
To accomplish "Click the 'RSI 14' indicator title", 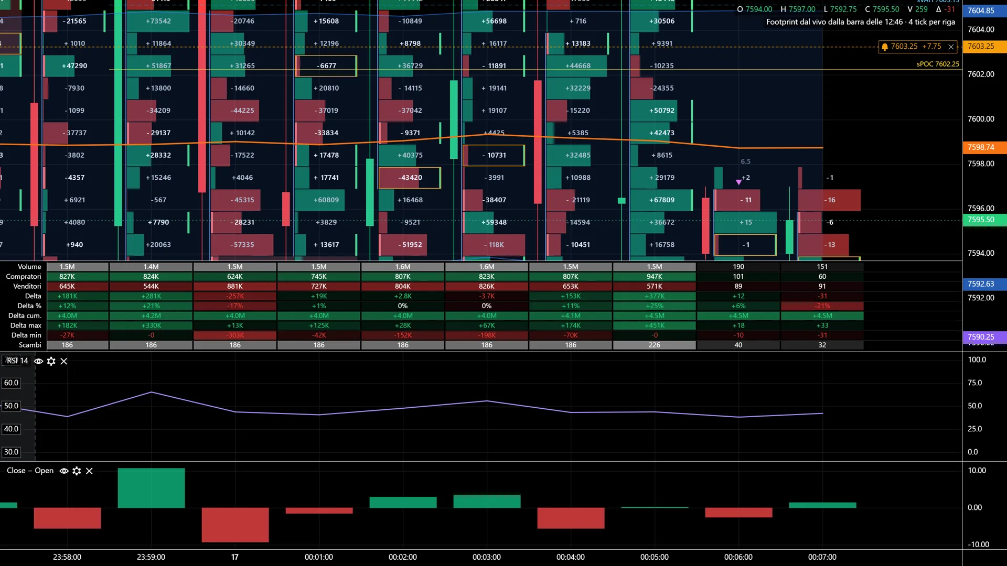I will 17,361.
